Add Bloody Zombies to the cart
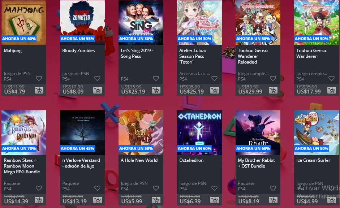Viewport: 340px width, 208px height. pyautogui.click(x=98, y=90)
